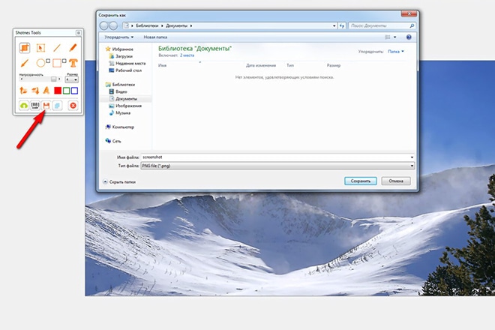
Task: Expand the Упорядочить: Папка dropdown
Action: click(x=395, y=52)
